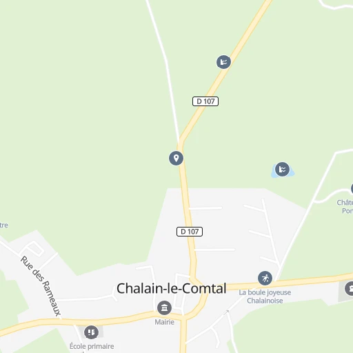This screenshot has height=353, width=353.
Task: Open the water icon on the blue pond
Action: (282, 170)
